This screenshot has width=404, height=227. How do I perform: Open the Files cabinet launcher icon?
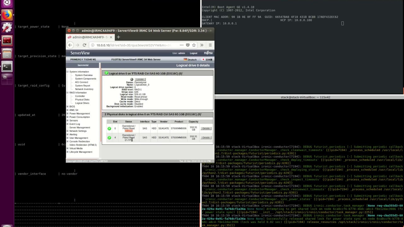[7, 54]
